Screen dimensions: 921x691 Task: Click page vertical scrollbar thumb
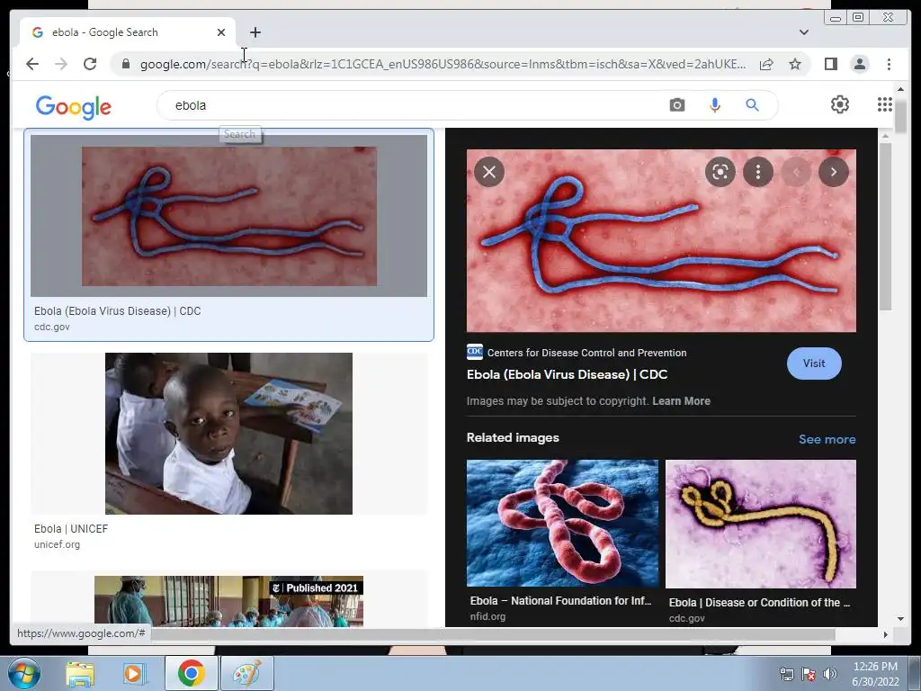[901, 115]
